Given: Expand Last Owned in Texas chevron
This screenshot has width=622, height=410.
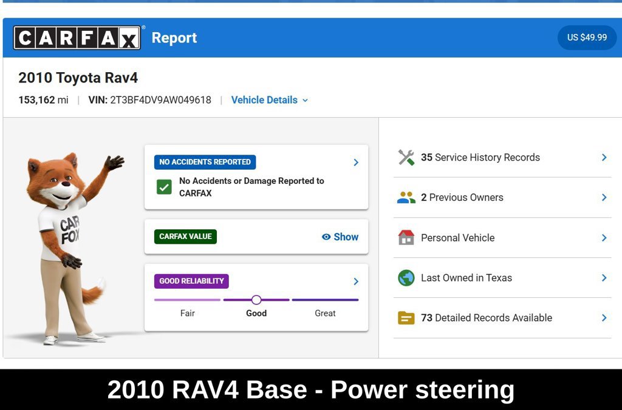Looking at the screenshot, I should pyautogui.click(x=604, y=278).
